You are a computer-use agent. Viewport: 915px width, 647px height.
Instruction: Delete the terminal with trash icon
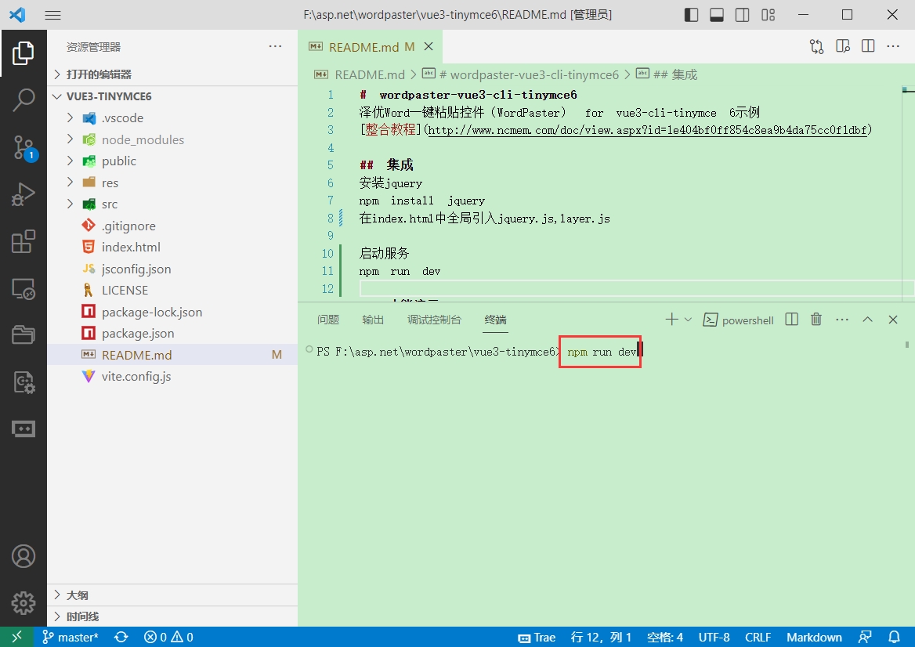816,320
